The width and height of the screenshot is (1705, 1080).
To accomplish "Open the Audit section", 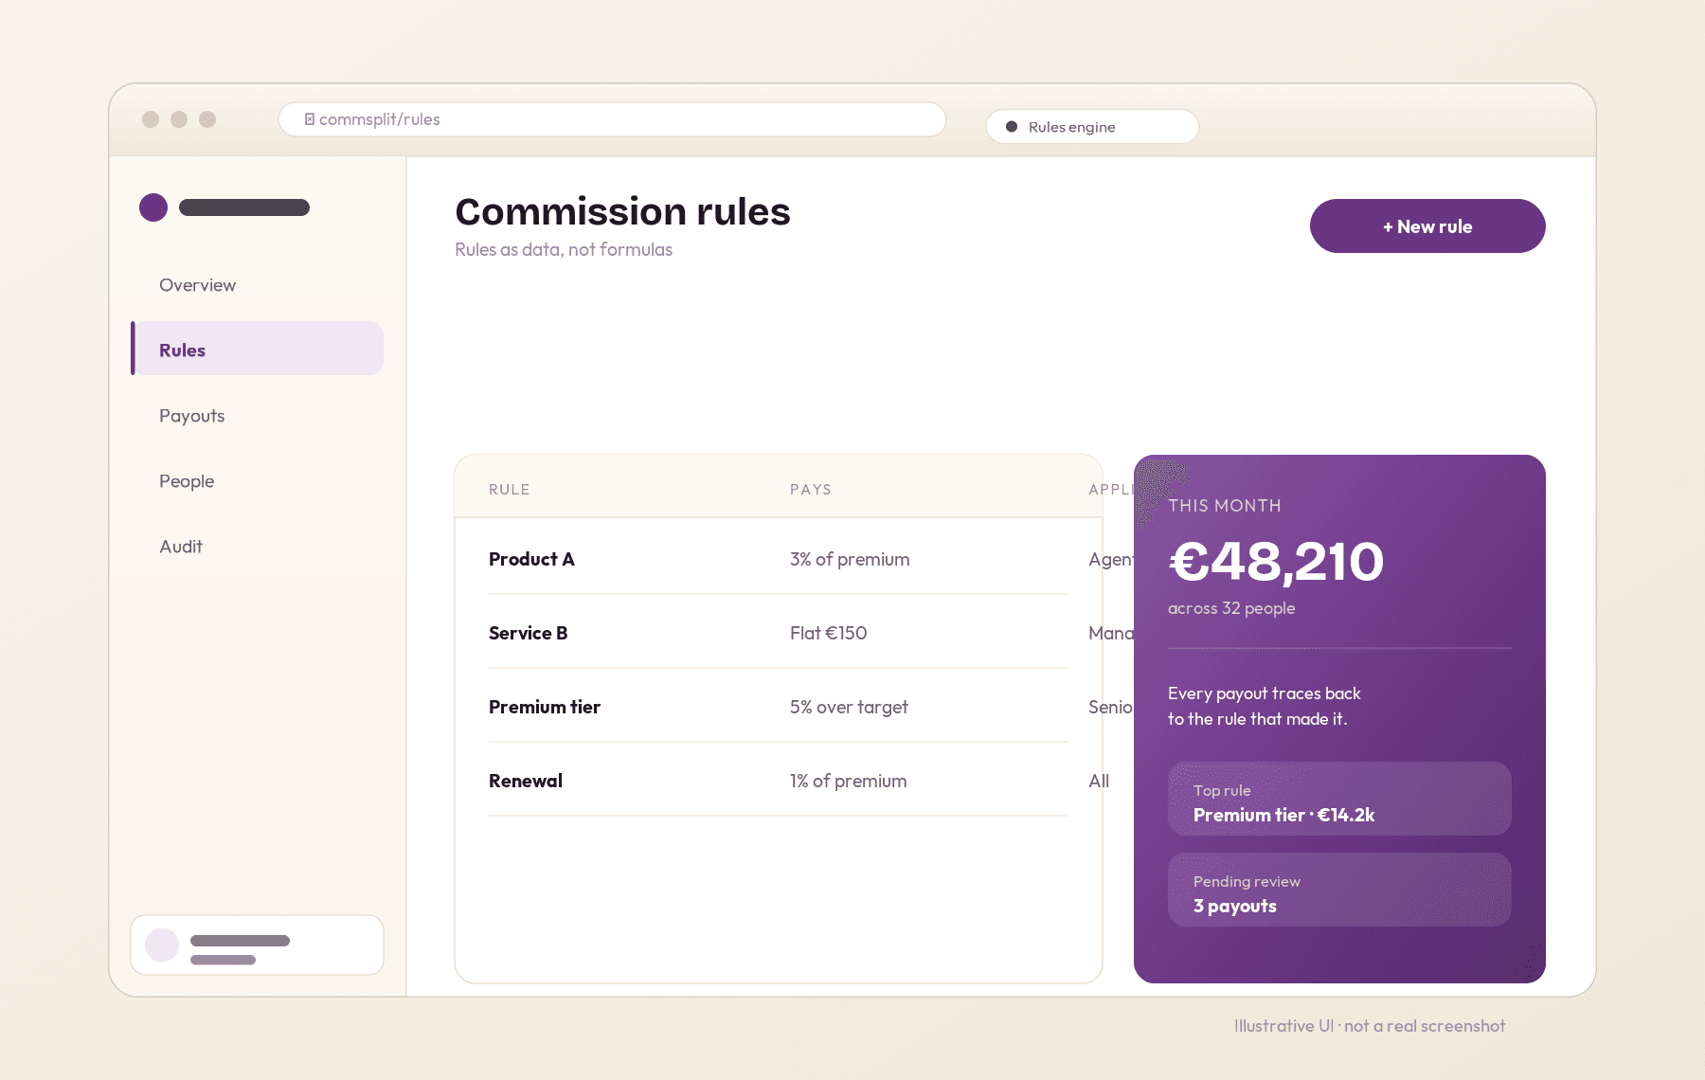I will [x=181, y=547].
